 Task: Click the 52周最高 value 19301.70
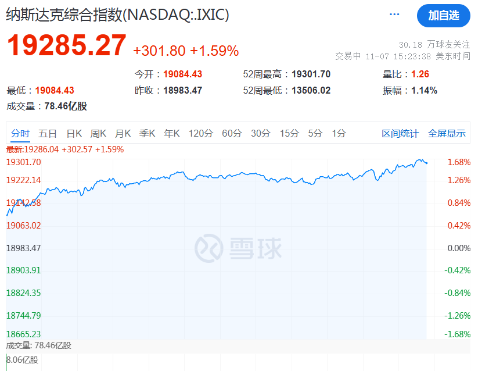click(x=311, y=74)
